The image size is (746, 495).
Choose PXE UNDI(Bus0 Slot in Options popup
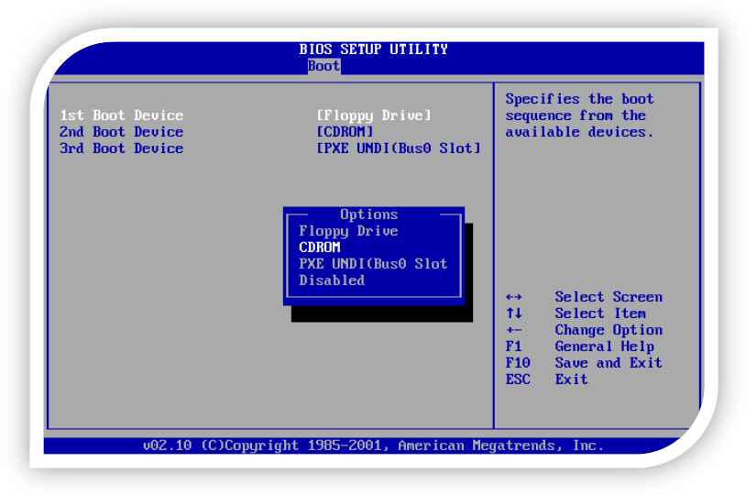click(x=374, y=264)
